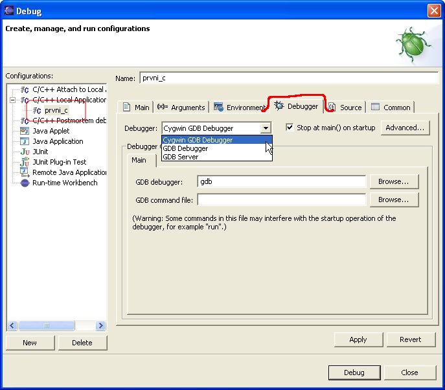Select GDB Debugger option in the list

point(185,148)
